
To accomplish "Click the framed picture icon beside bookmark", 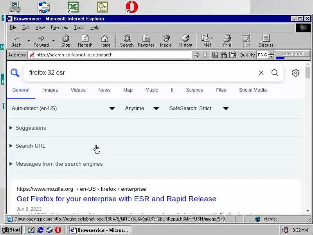I will pyautogui.click(x=215, y=55).
